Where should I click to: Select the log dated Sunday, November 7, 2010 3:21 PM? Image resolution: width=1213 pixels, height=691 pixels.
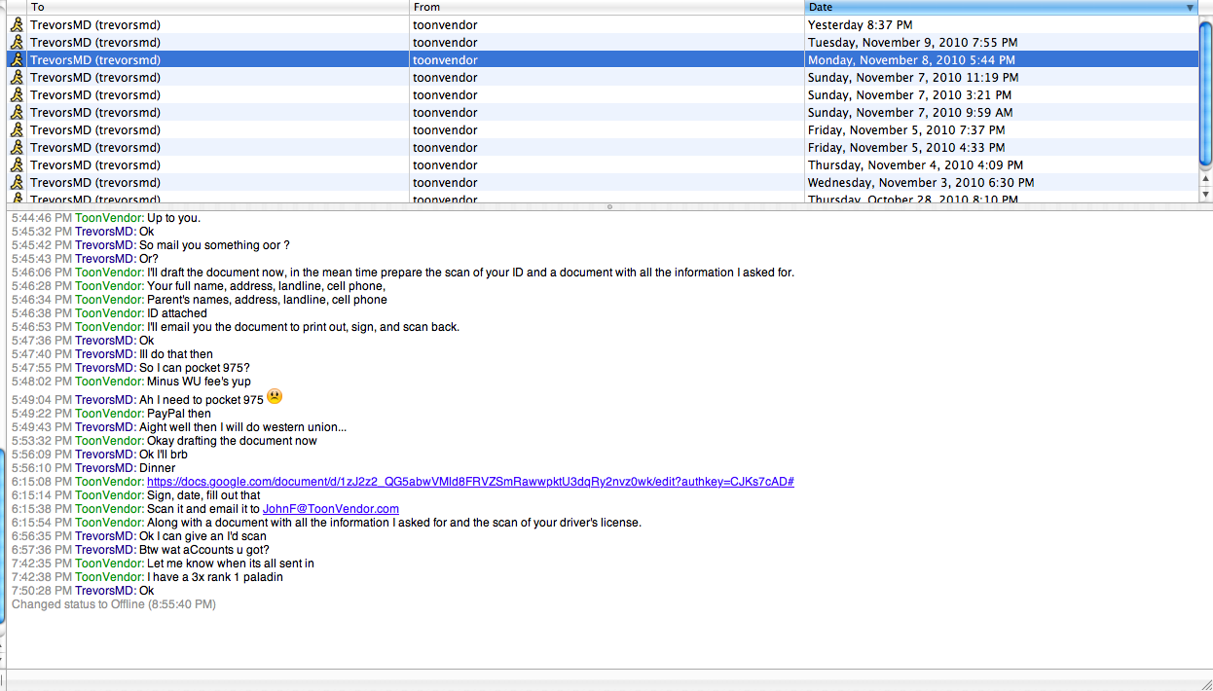tap(604, 94)
